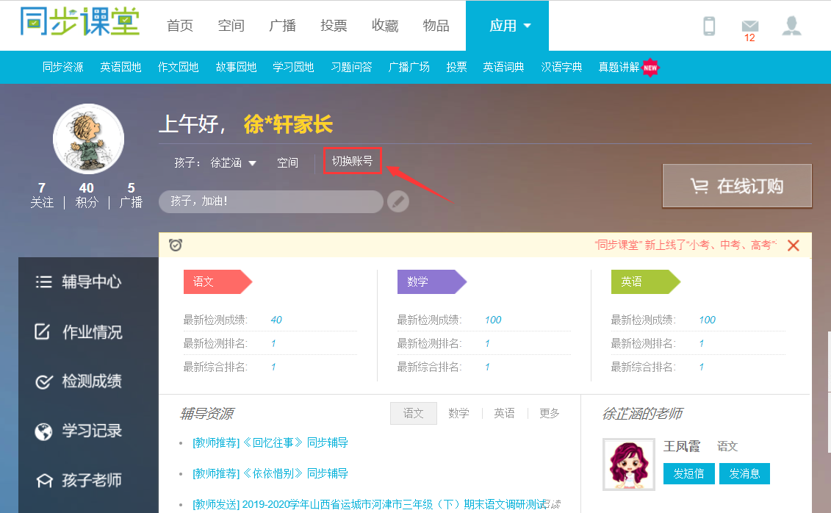Close the yellow announcement bar
This screenshot has height=513, width=831.
tap(793, 245)
